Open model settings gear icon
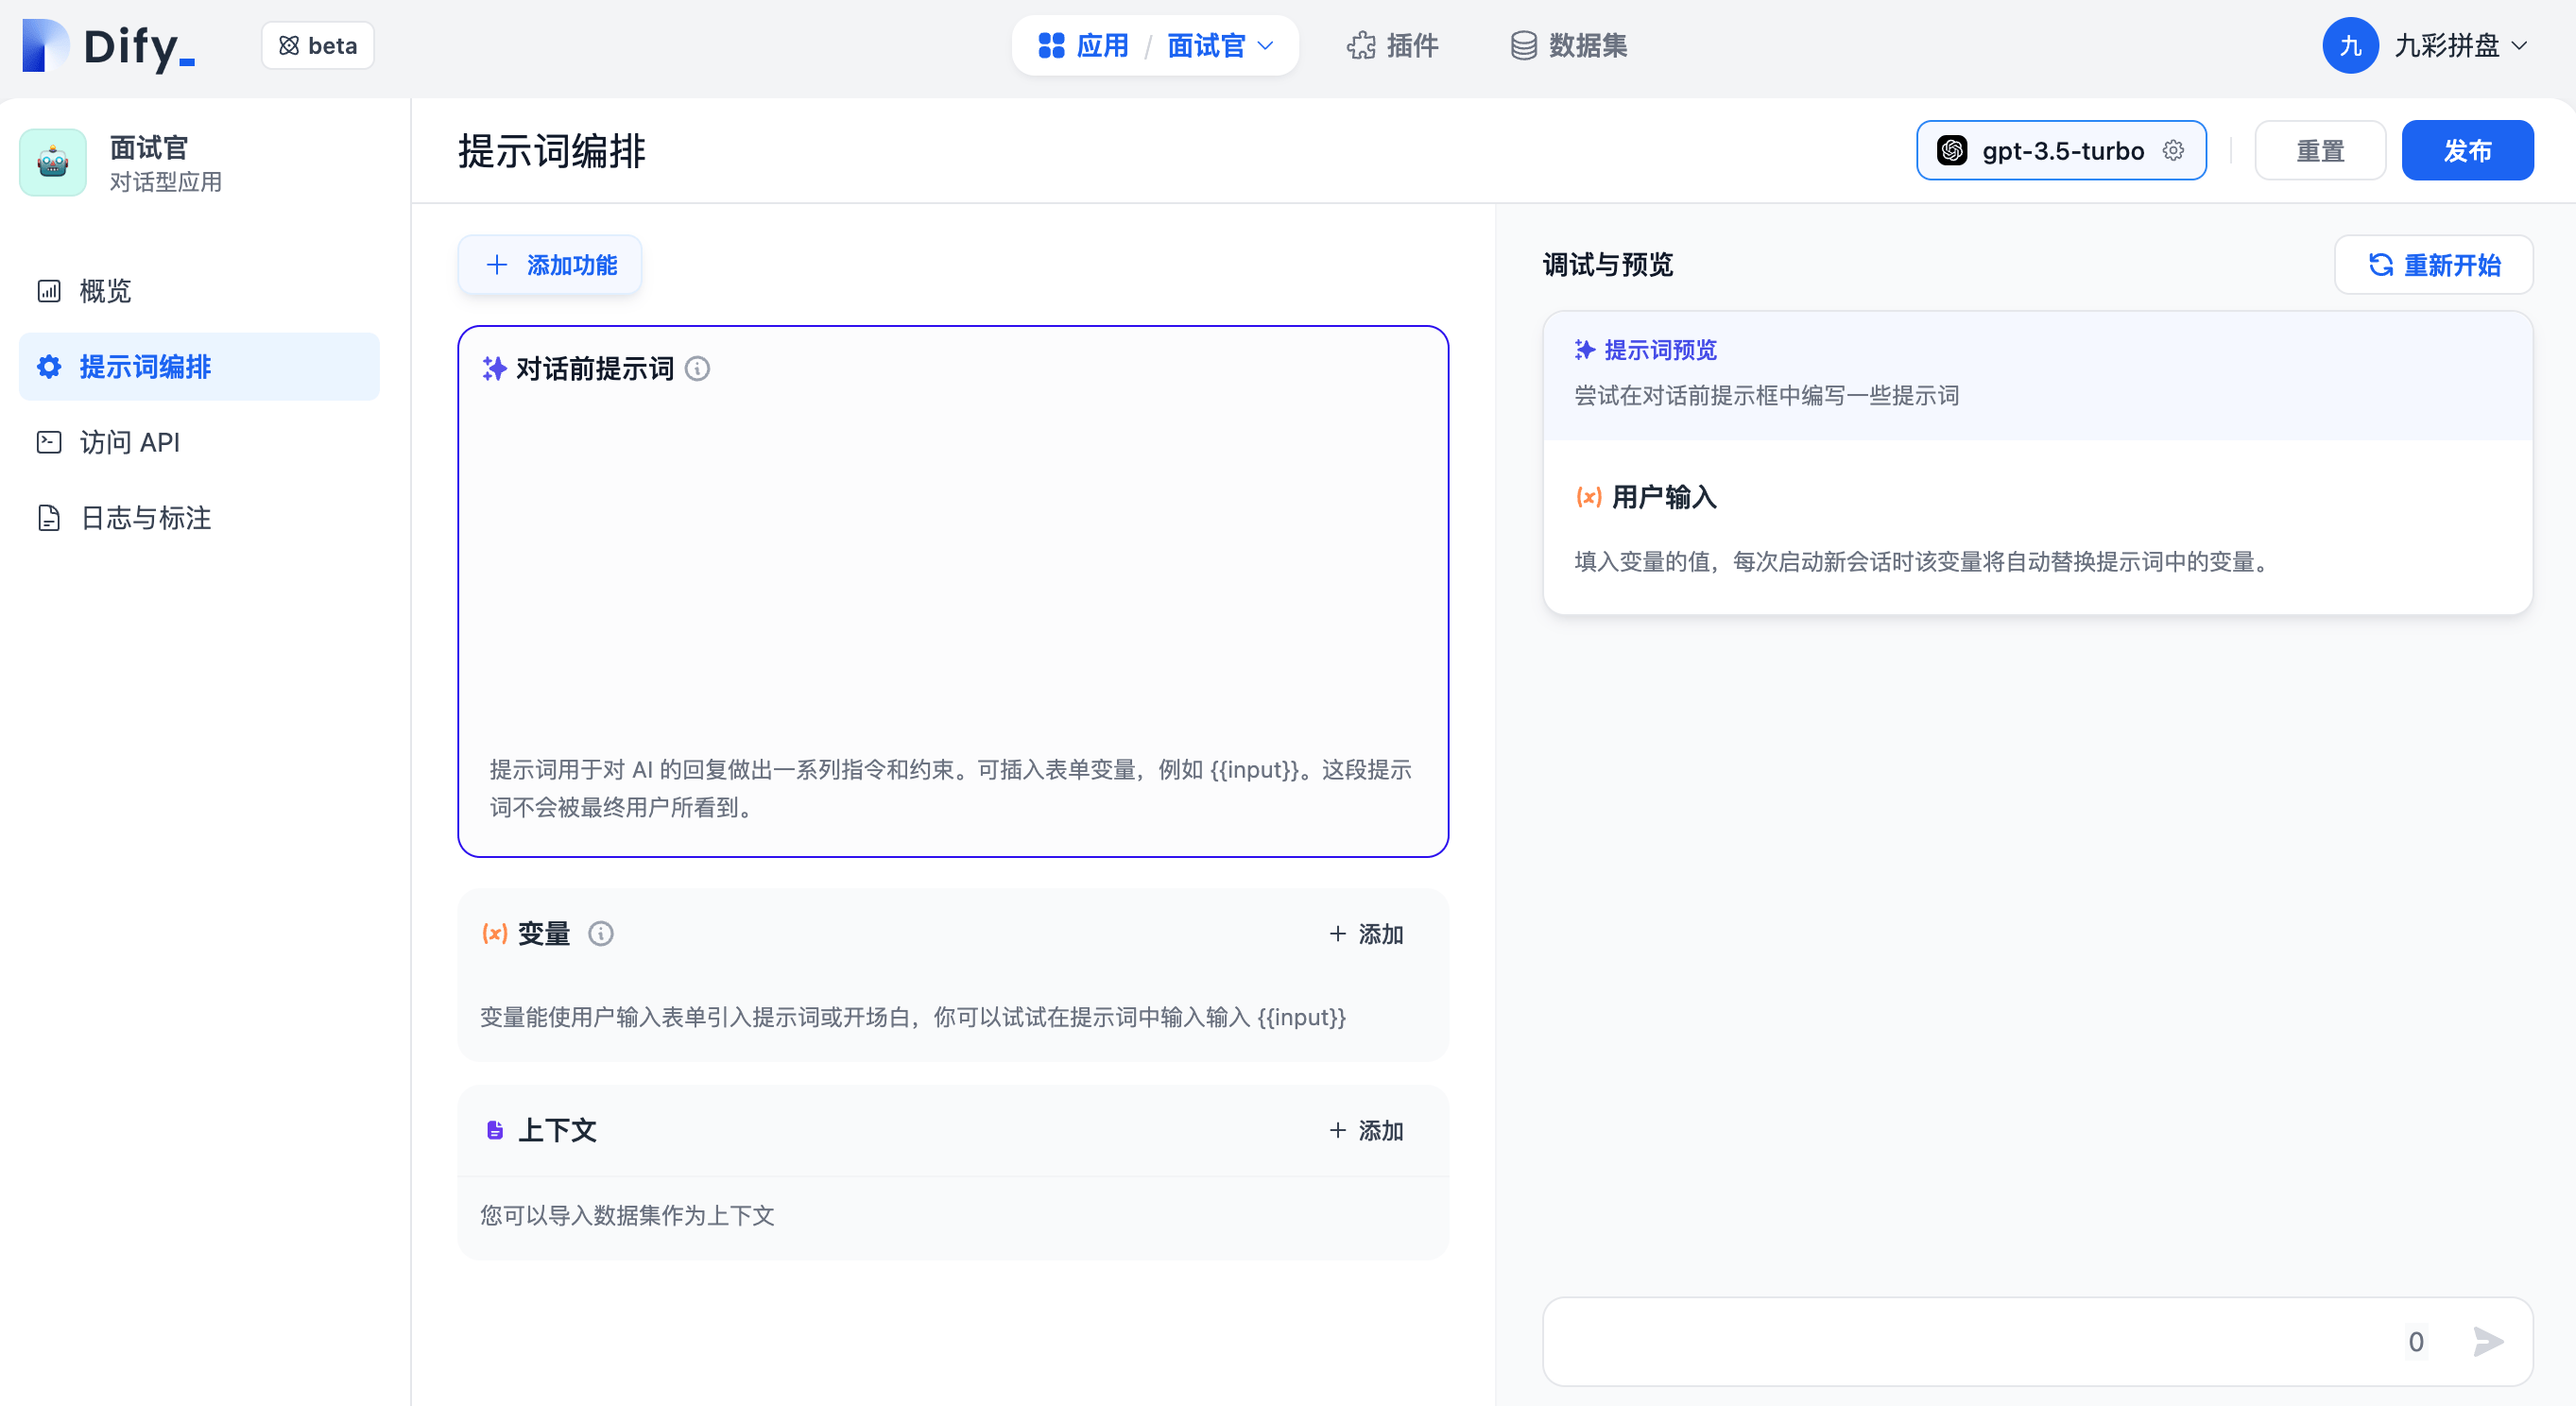The image size is (2576, 1406). click(x=2173, y=150)
